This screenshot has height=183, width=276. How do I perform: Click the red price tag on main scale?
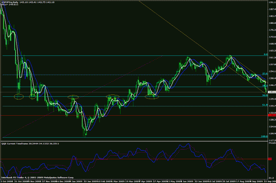coord(272,115)
